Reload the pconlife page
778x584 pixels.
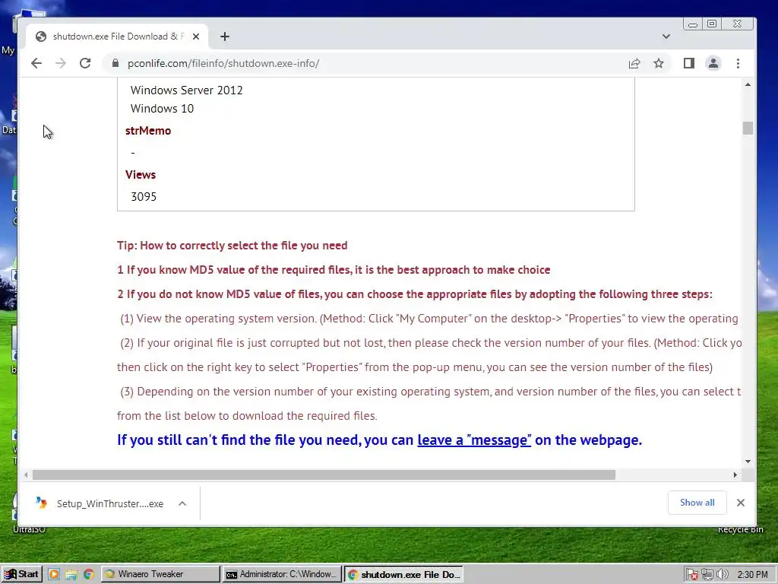85,63
